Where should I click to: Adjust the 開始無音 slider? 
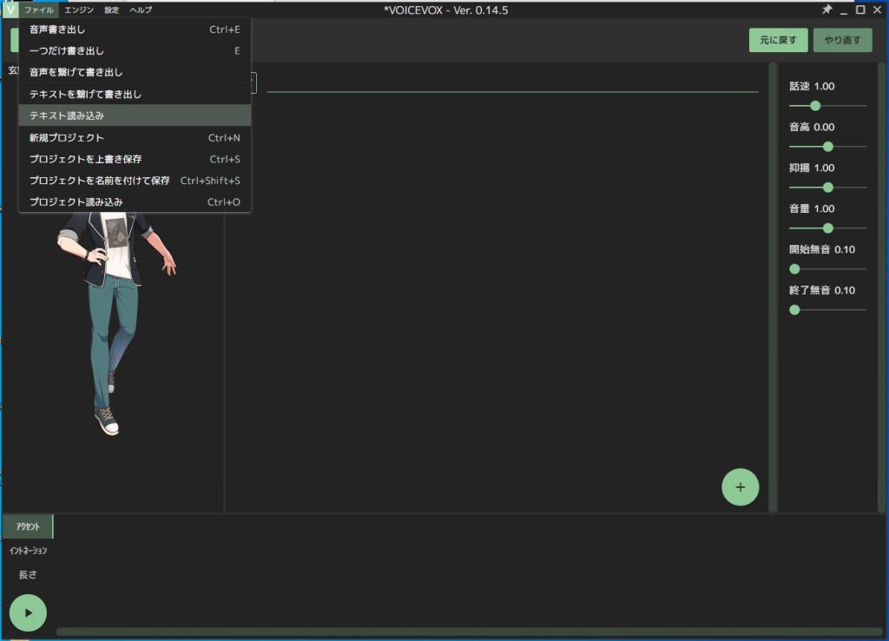827,269
